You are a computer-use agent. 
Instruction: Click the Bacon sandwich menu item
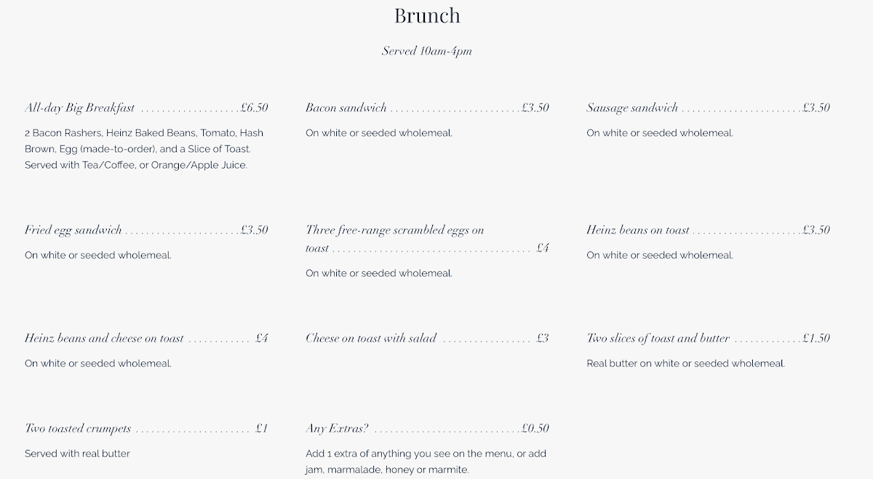click(x=346, y=108)
